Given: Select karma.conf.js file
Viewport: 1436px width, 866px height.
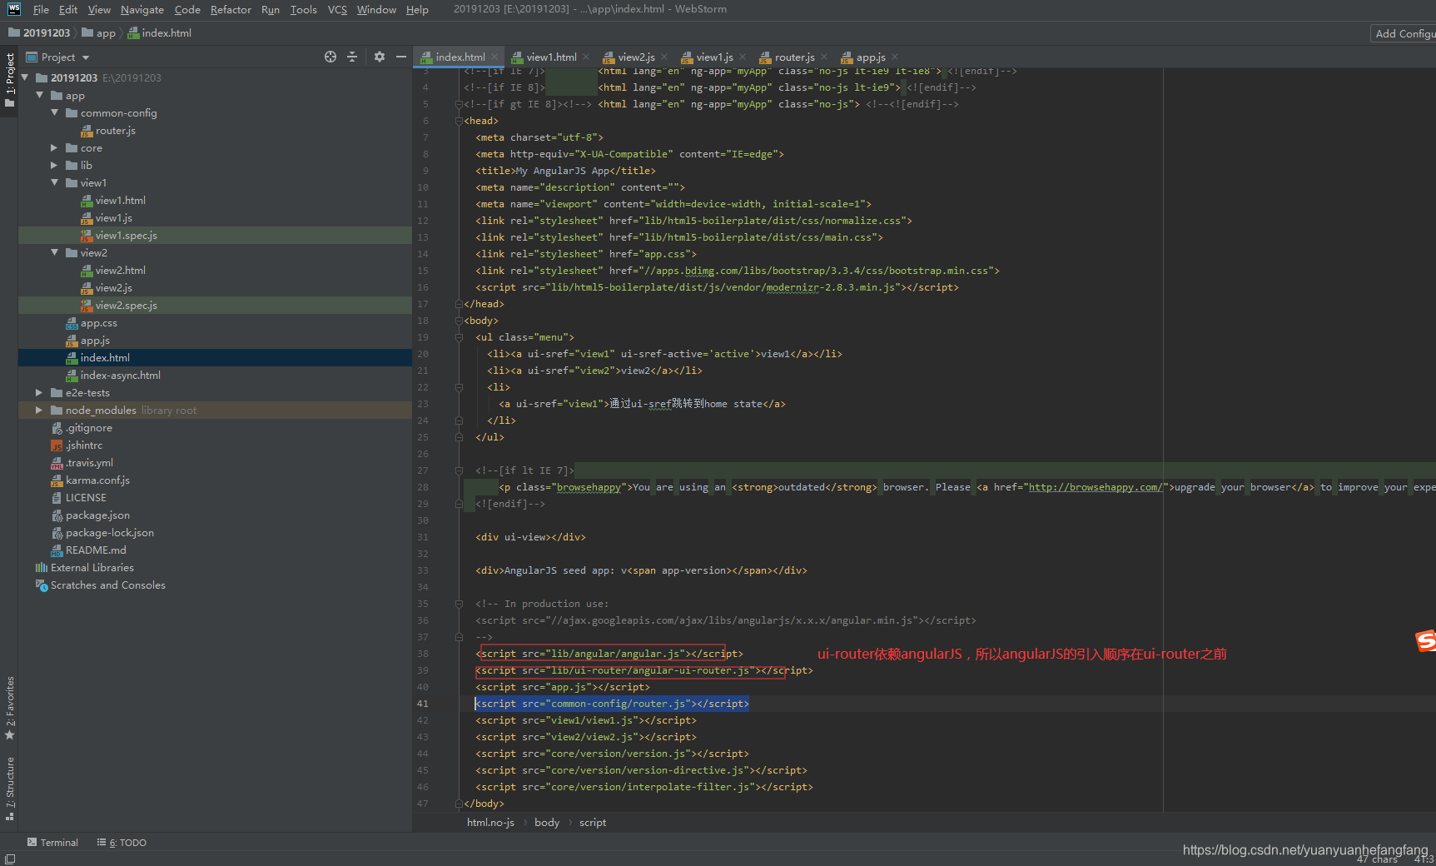Looking at the screenshot, I should click(97, 480).
